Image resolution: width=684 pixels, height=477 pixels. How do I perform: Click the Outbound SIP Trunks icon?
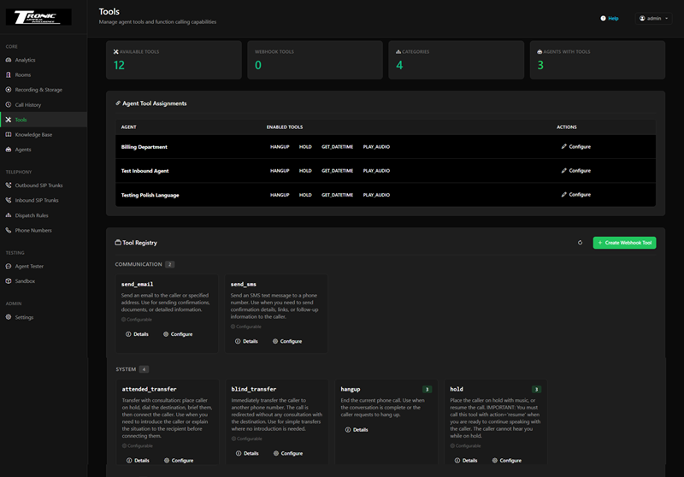click(9, 185)
